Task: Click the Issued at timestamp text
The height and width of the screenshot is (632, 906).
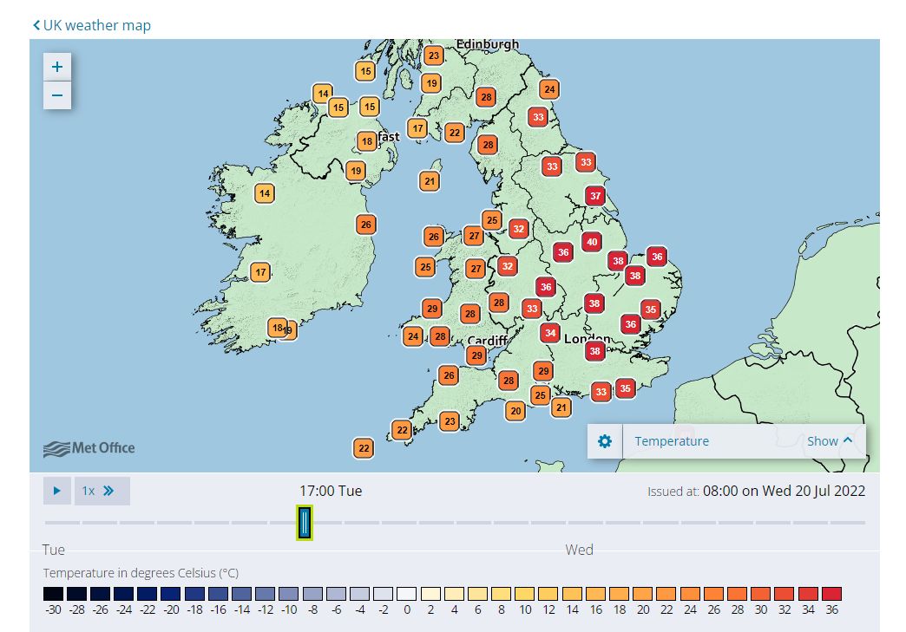Action: [756, 492]
